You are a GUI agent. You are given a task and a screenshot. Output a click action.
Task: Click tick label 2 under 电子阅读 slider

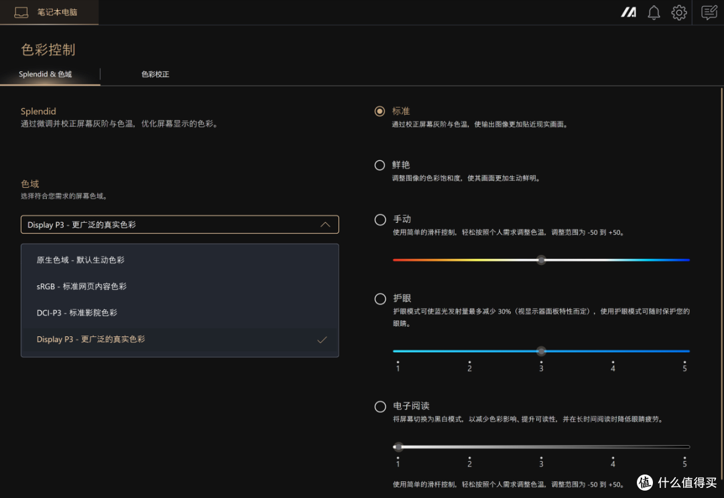pos(469,464)
